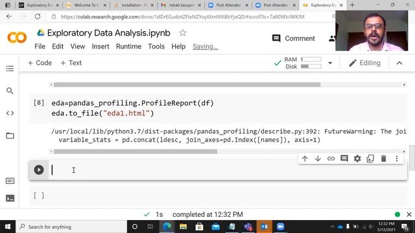
Task: Open the Microsoft Store from the taskbar
Action: click(x=199, y=227)
